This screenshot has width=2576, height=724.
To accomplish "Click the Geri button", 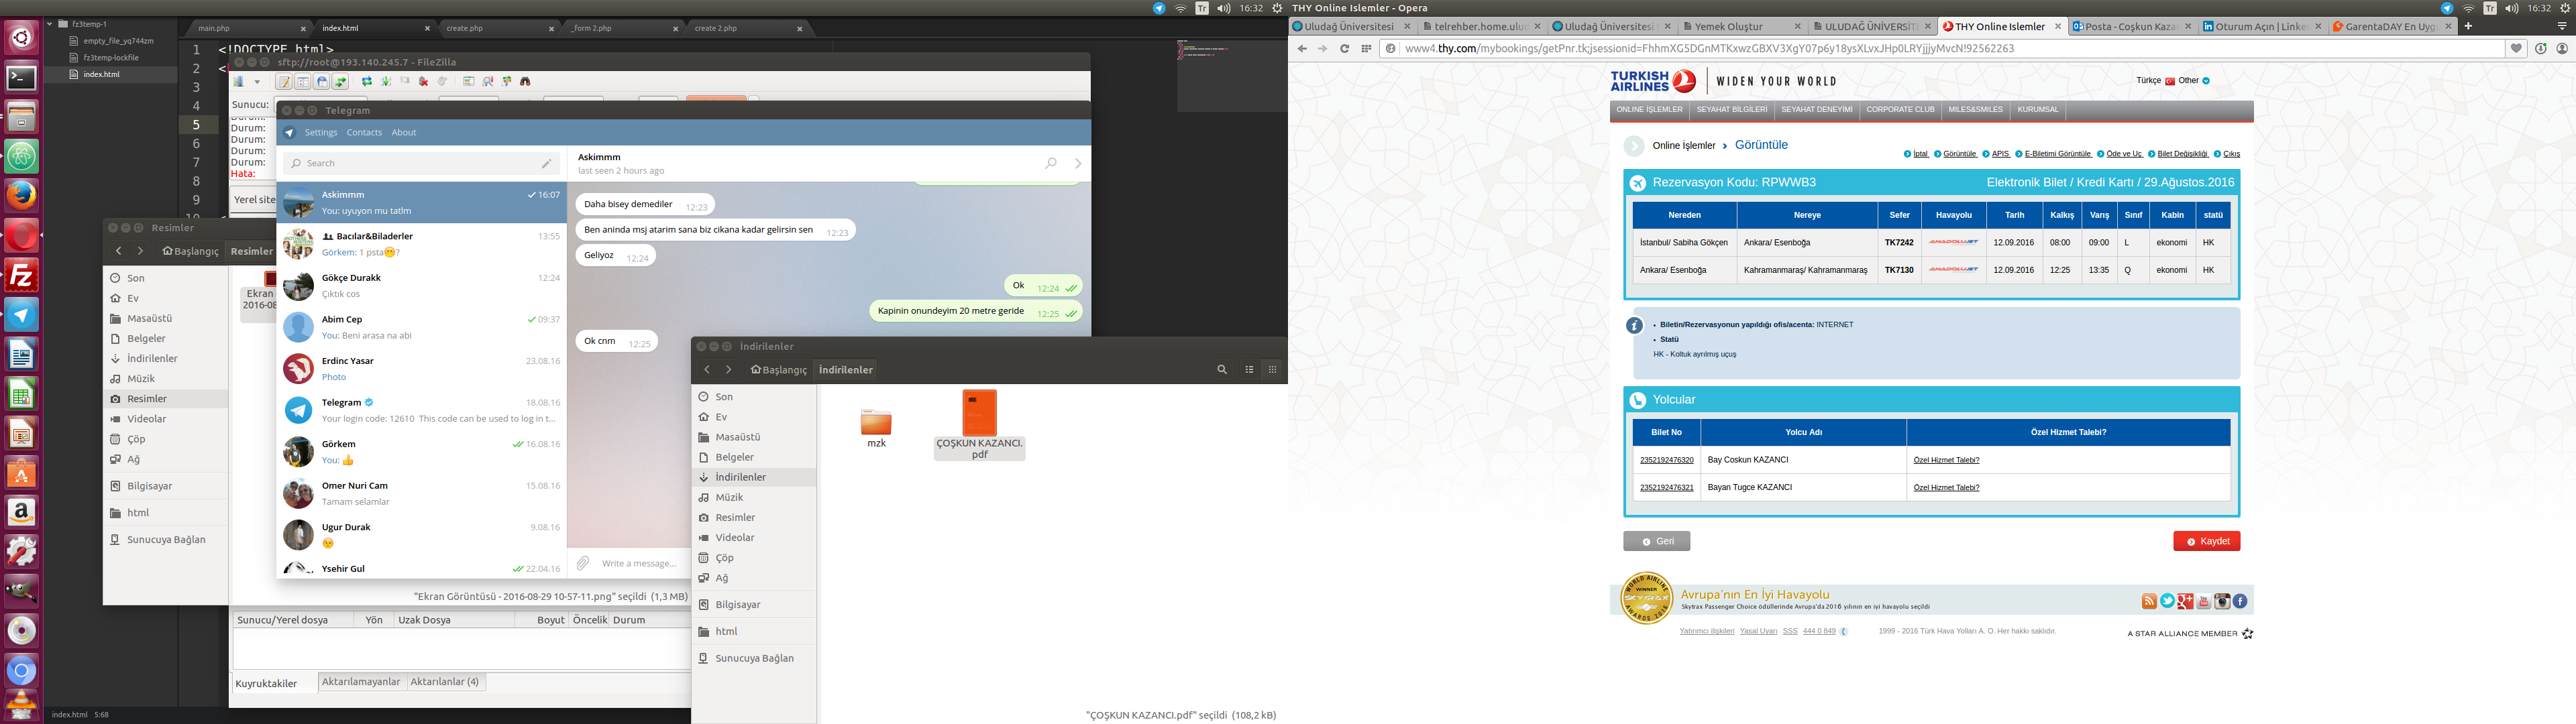I will tap(1656, 541).
